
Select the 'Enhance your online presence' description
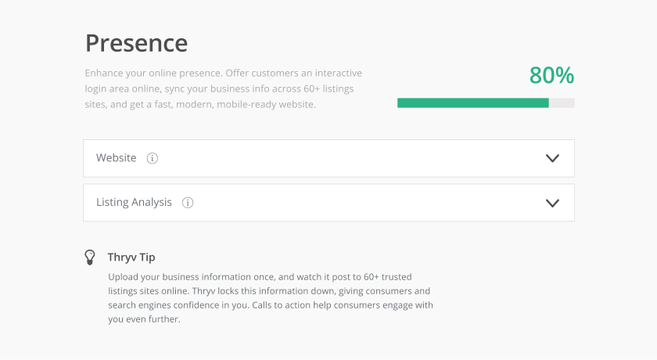[224, 89]
